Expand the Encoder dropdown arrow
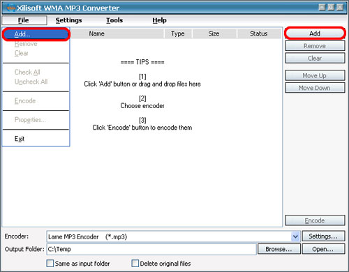 coord(295,236)
